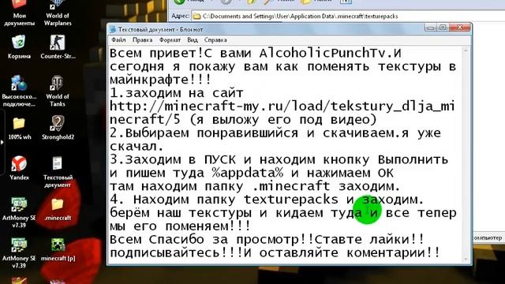Open the lower ArtMoney SE v7.39 shortcut
Screen dimensions: 505x284
(x=19, y=253)
